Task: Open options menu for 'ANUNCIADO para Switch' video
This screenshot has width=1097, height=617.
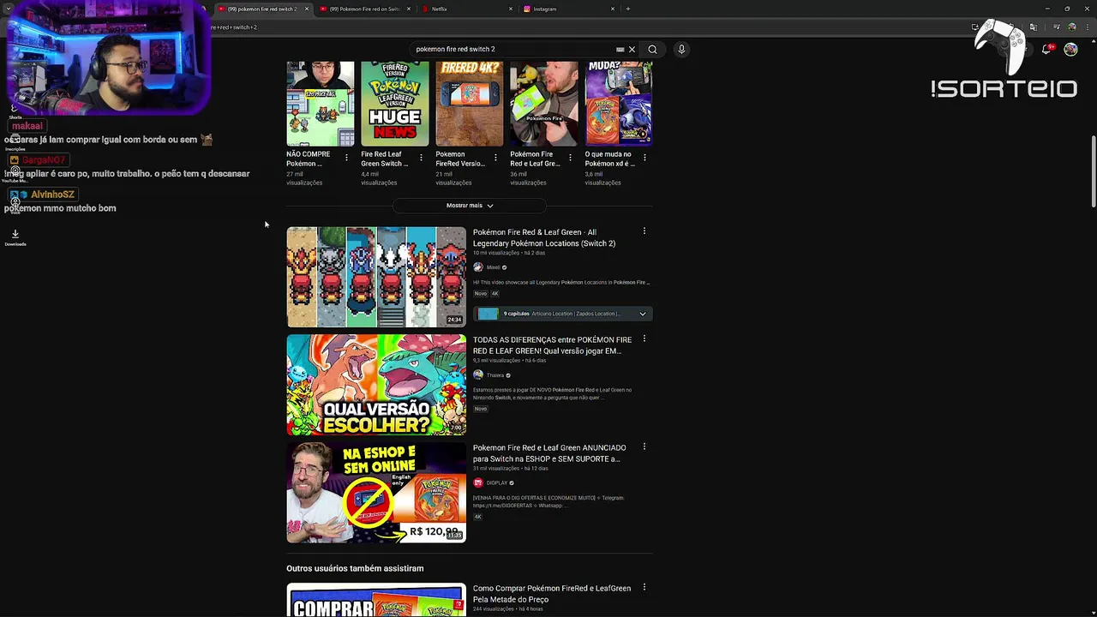Action: point(644,446)
